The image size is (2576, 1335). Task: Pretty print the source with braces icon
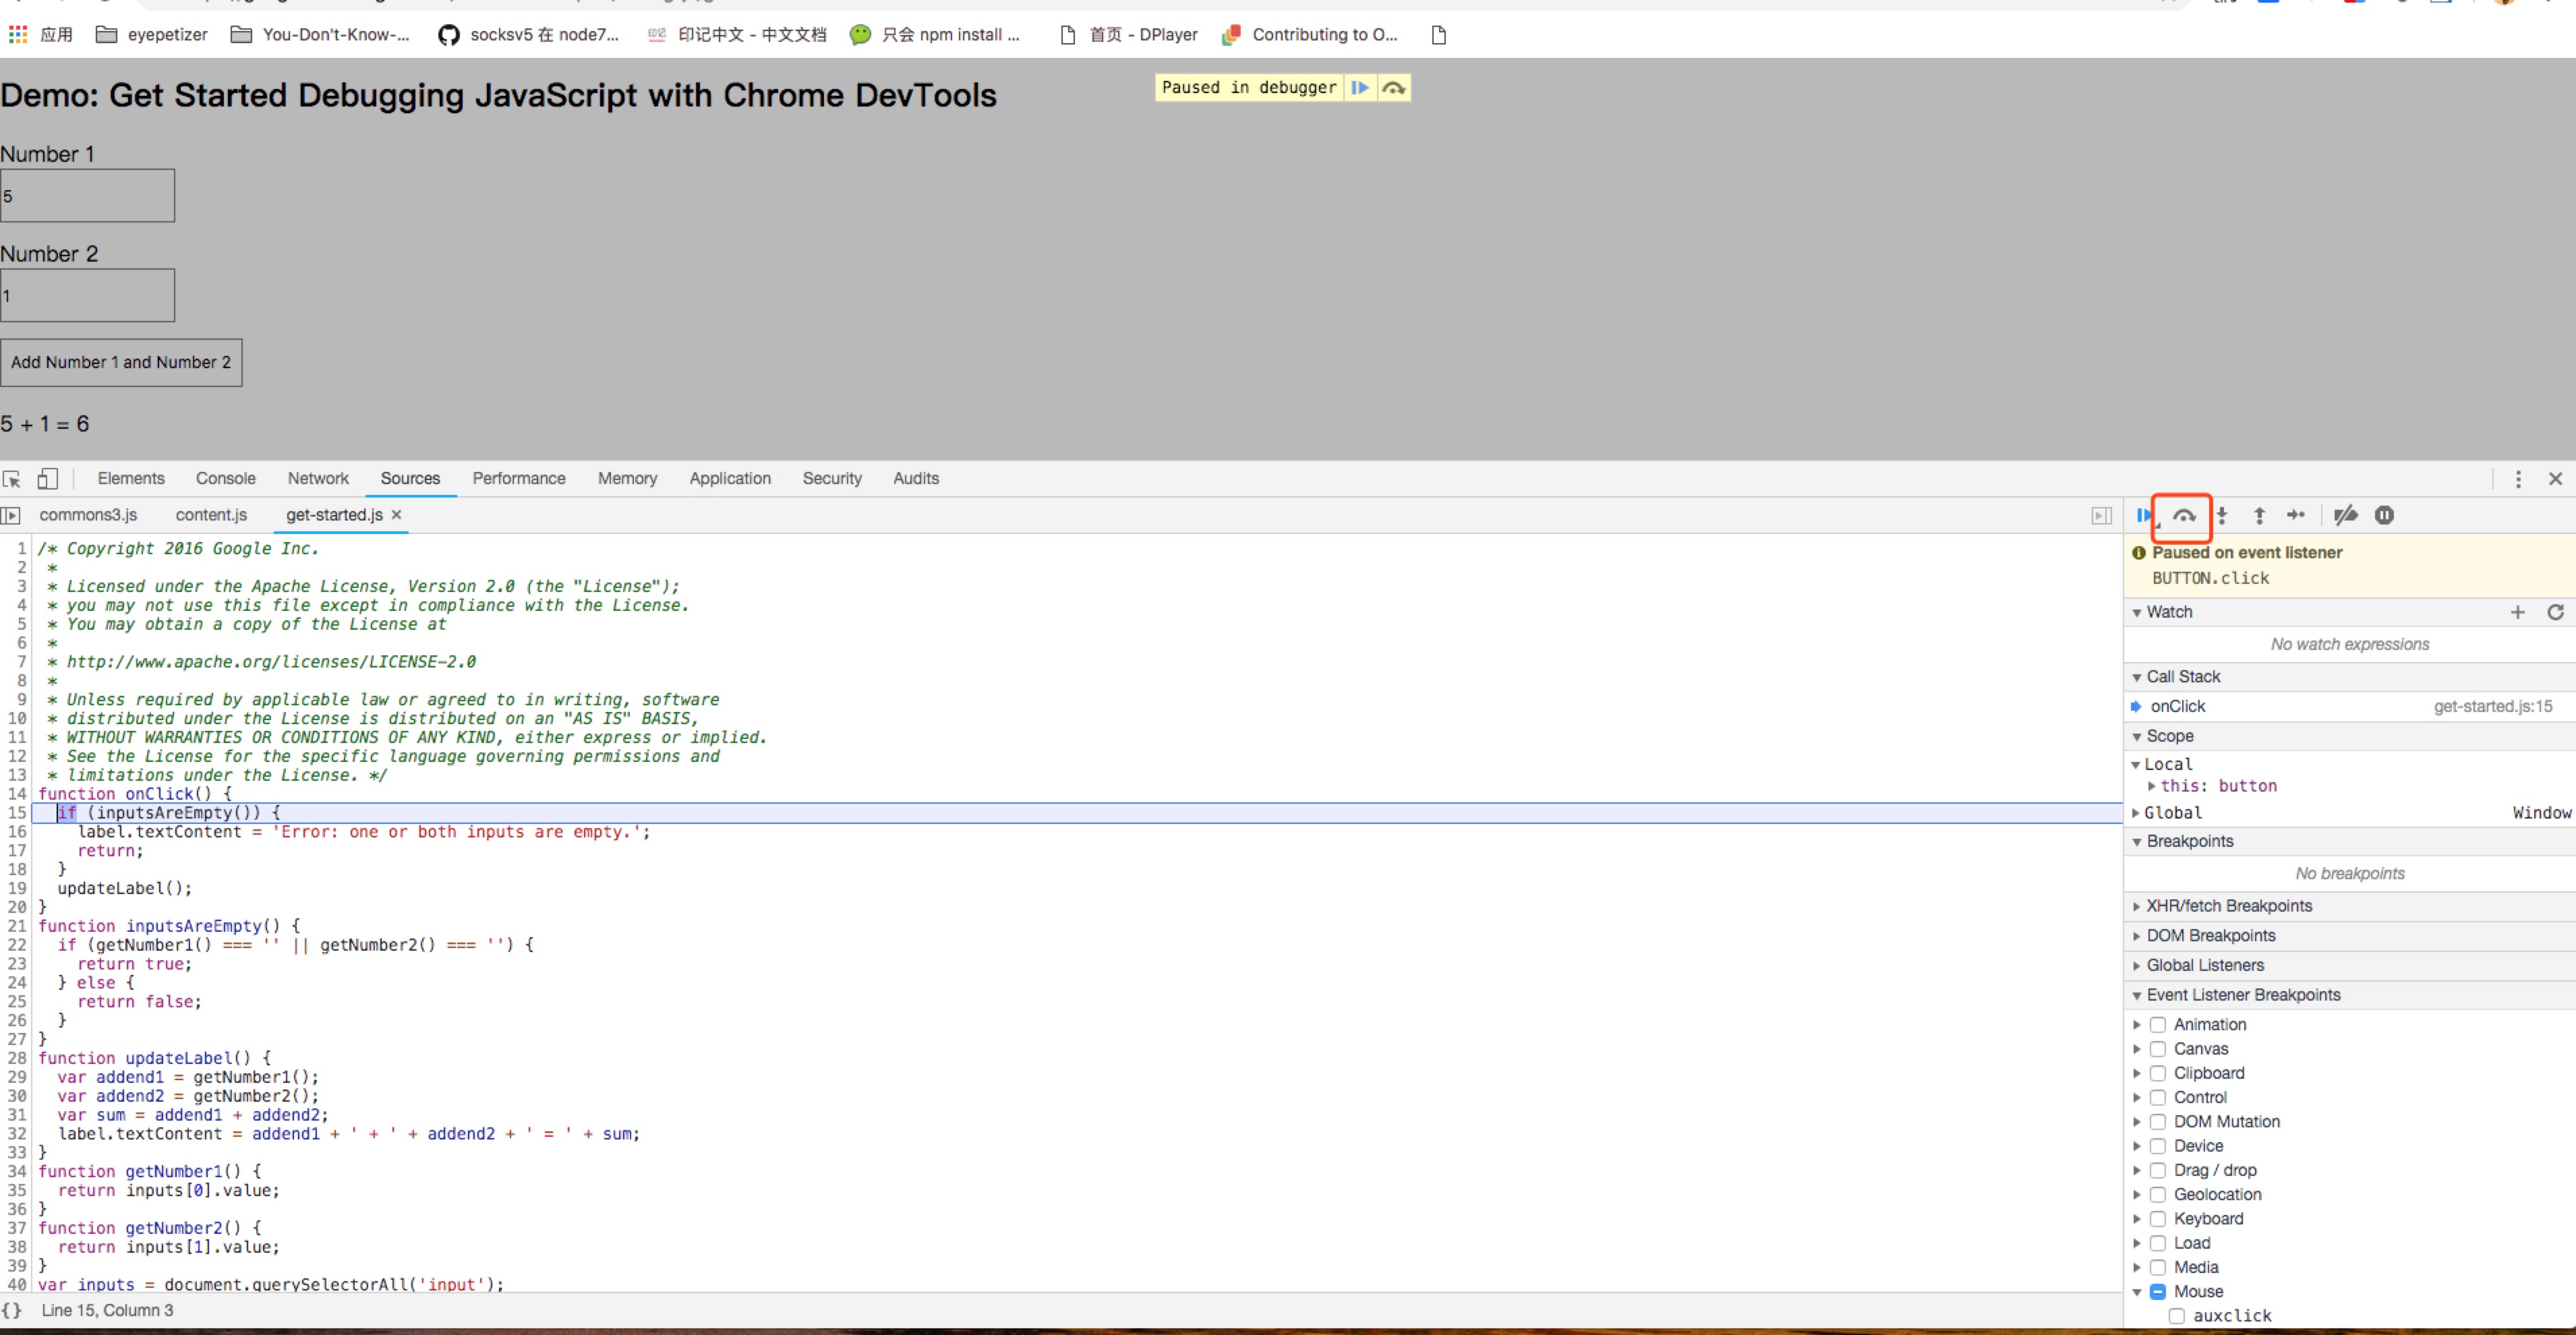coord(12,1310)
